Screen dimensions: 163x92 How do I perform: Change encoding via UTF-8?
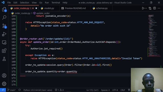coord(115,90)
